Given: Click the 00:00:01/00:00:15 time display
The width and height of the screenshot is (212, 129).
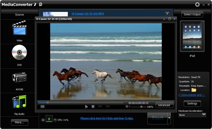Looking at the screenshot, I should 138,103.
